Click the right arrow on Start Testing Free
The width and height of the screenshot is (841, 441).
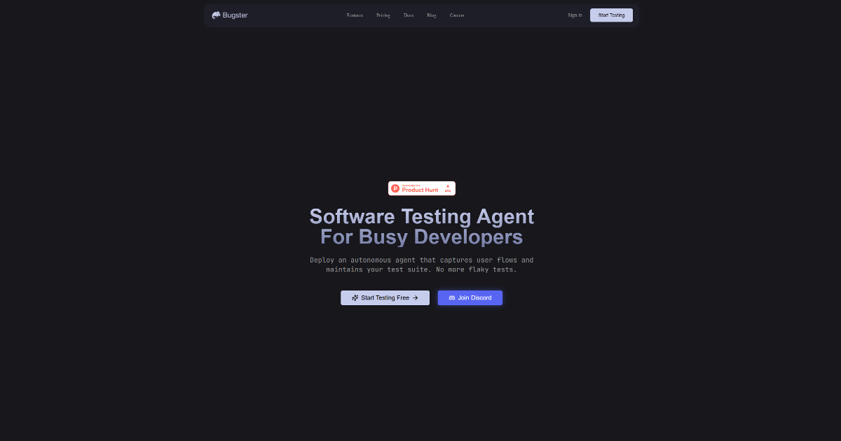[415, 297]
